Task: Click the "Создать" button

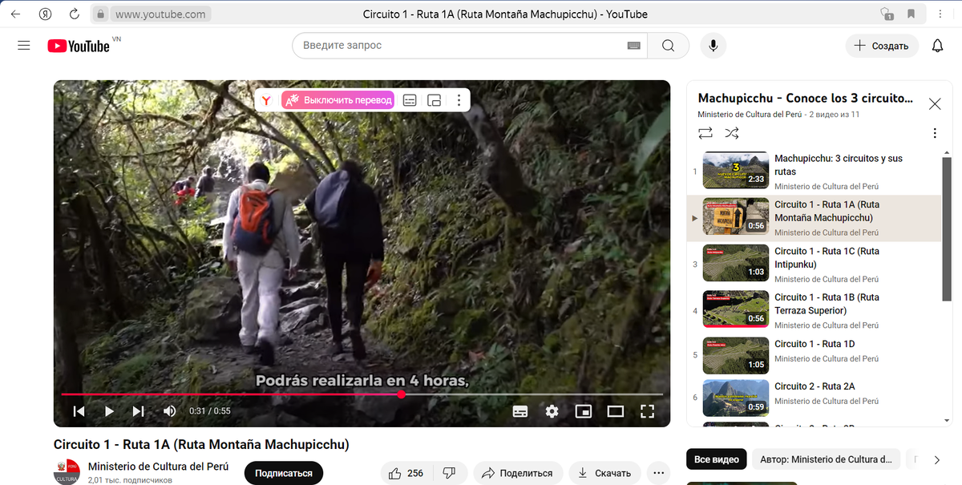Action: coord(882,46)
